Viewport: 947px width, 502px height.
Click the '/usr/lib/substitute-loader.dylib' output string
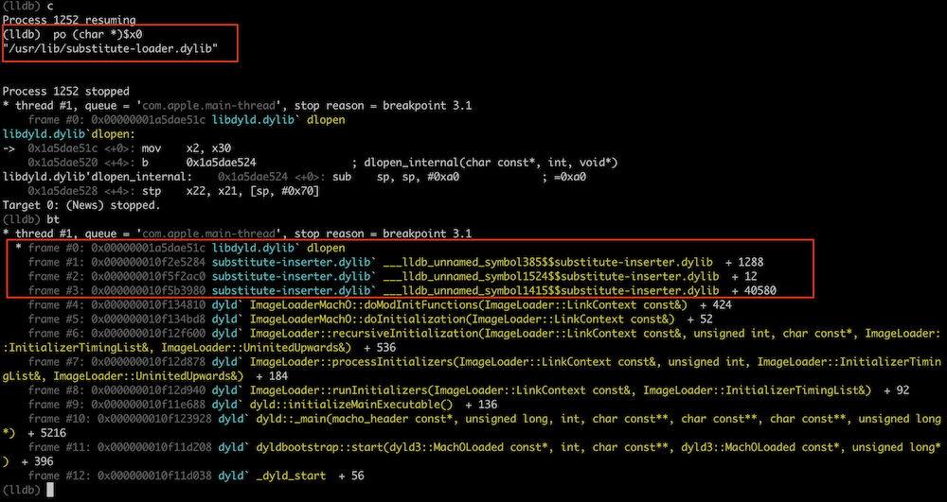(111, 49)
